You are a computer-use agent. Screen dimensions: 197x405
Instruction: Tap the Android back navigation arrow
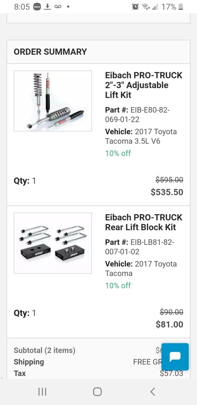pos(153,392)
